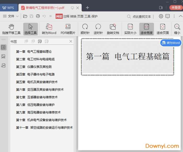Add a new bookmark with the plus-bookmark icon
Screen dimensions: 183x152
(x=40, y=41)
